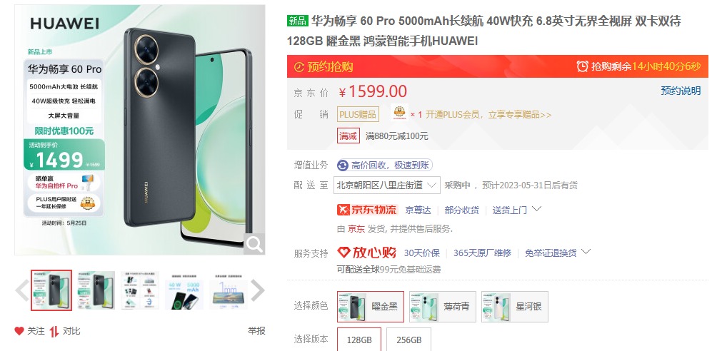Click the 举报 report link
Image resolution: width=717 pixels, height=351 pixels.
pos(256,331)
